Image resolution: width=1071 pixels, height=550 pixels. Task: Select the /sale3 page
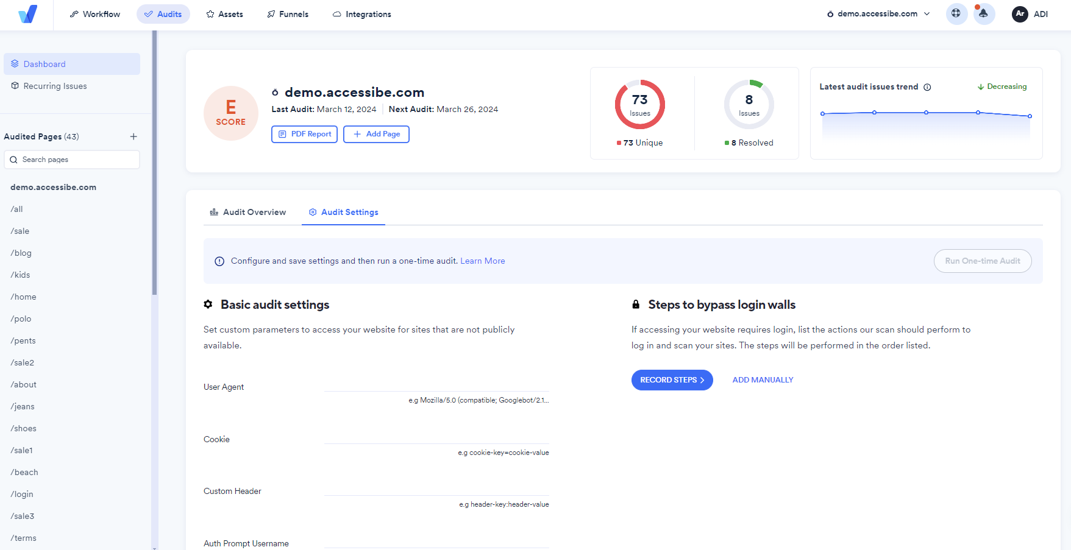click(23, 516)
